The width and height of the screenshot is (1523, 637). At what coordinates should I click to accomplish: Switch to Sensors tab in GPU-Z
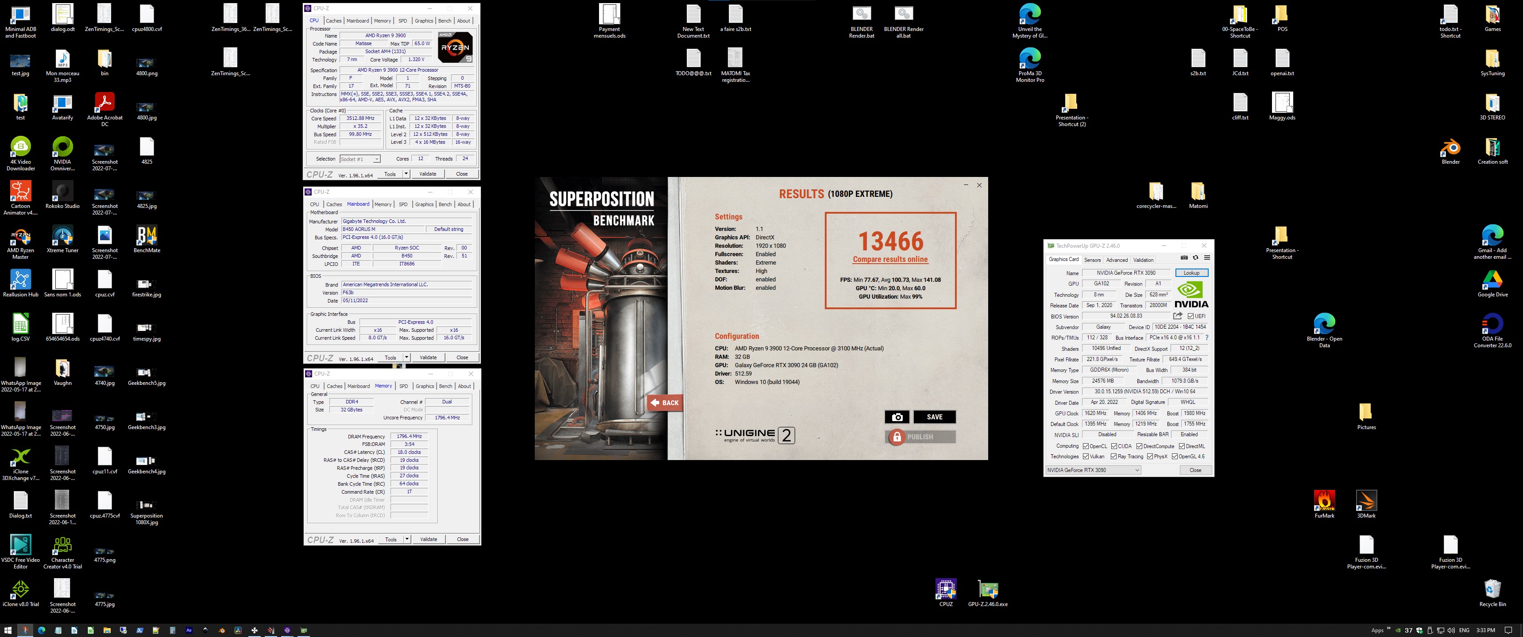[x=1092, y=260]
